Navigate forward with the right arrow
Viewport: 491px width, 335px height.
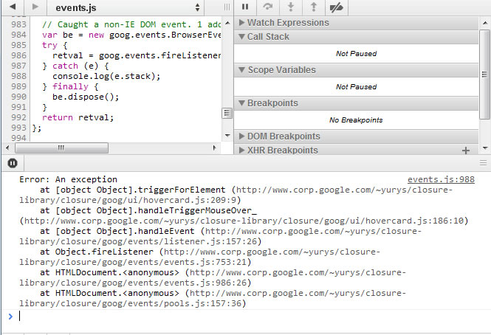(x=35, y=7)
